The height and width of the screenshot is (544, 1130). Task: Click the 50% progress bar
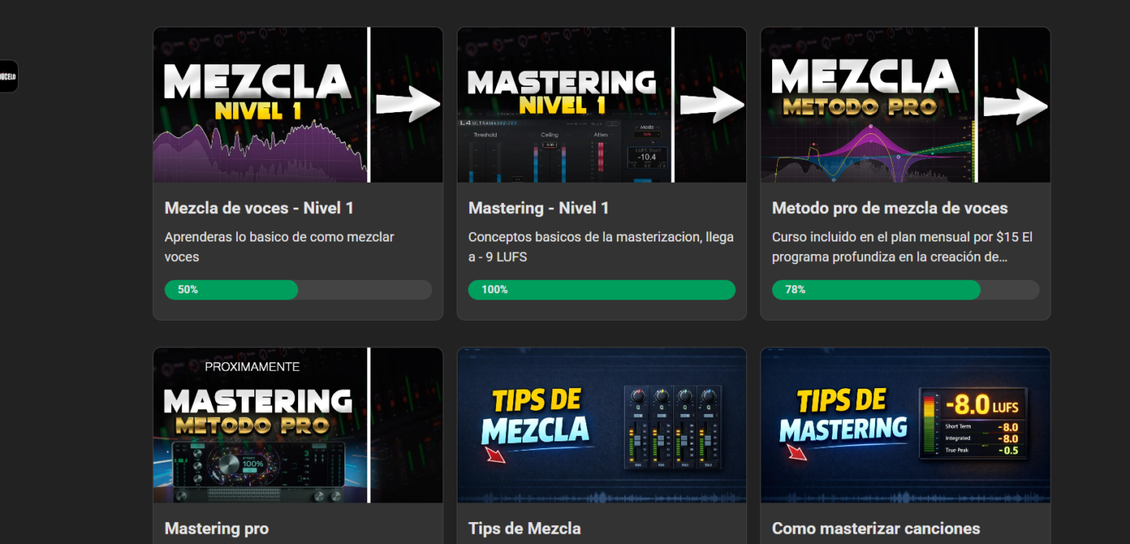[x=298, y=289]
